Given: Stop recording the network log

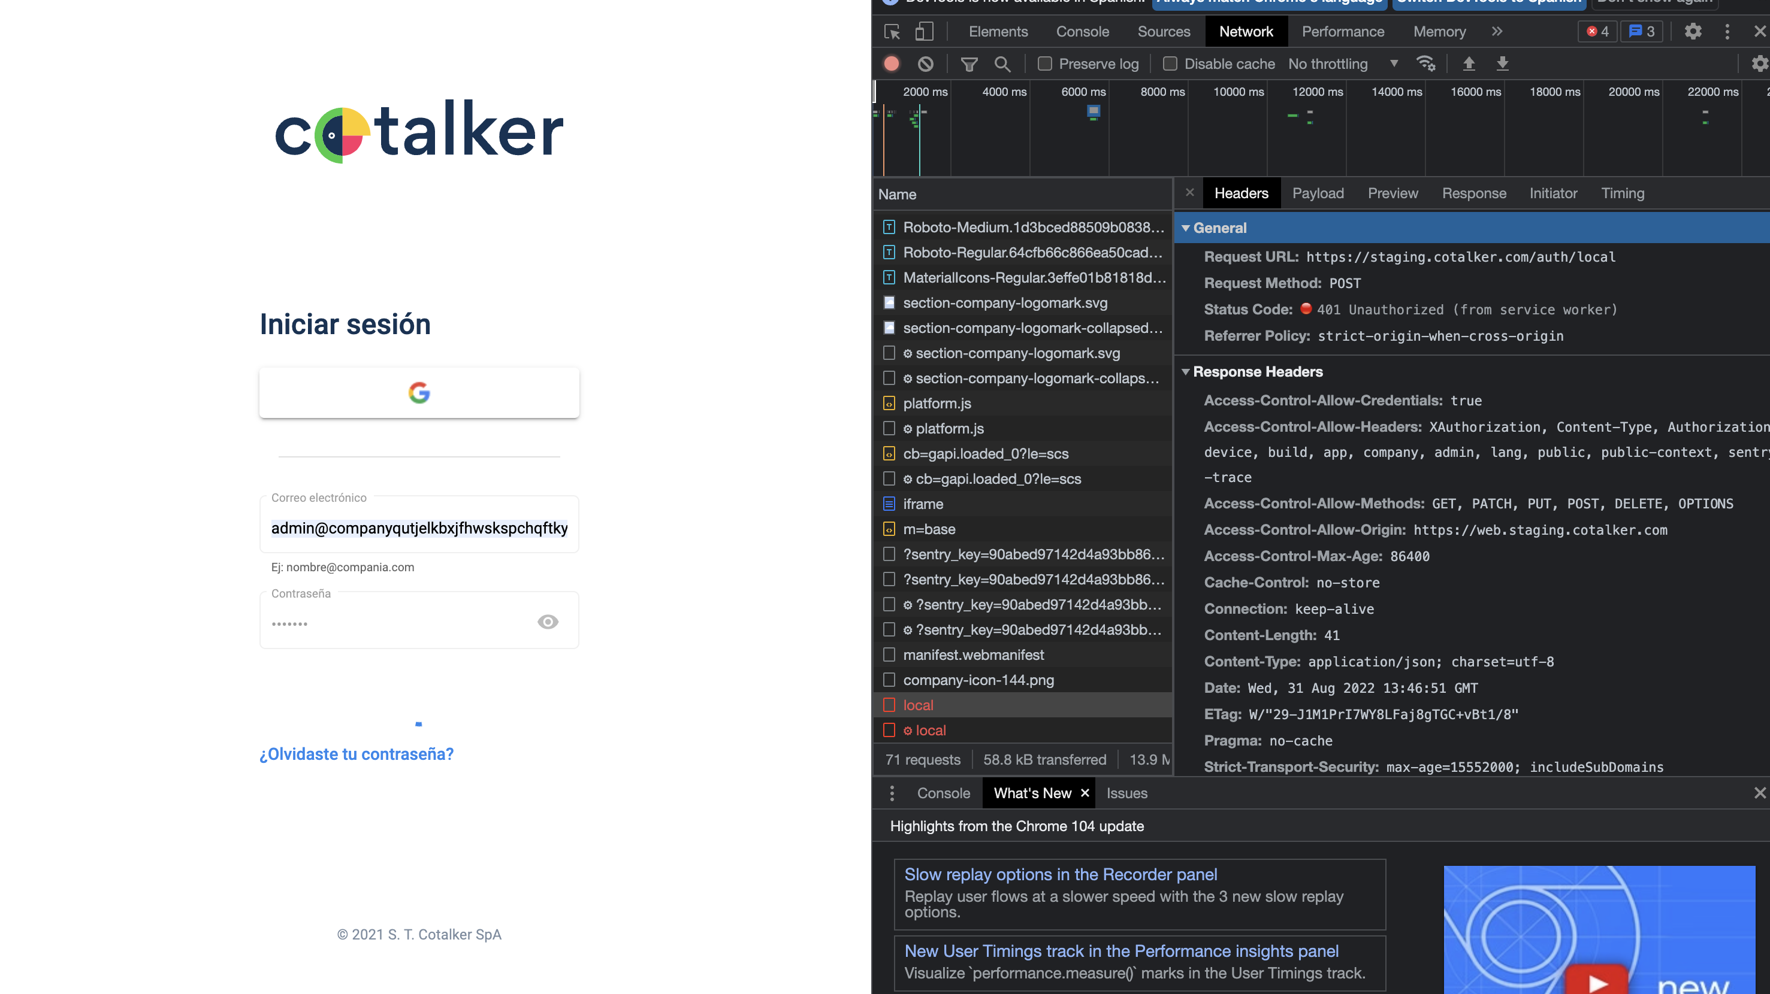Looking at the screenshot, I should point(891,64).
